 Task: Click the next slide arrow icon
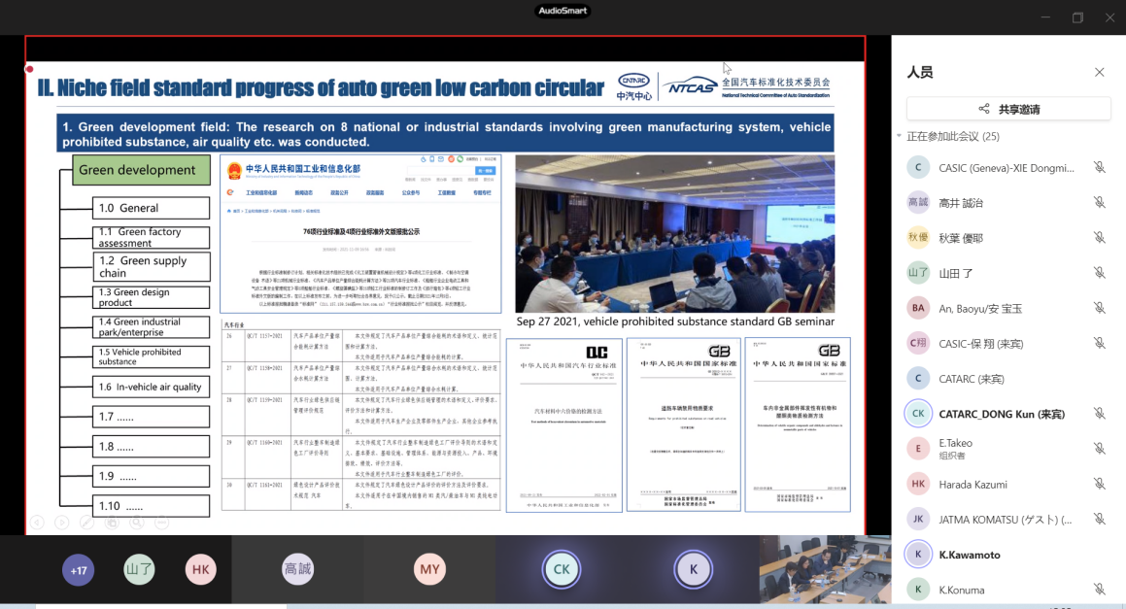pos(62,522)
